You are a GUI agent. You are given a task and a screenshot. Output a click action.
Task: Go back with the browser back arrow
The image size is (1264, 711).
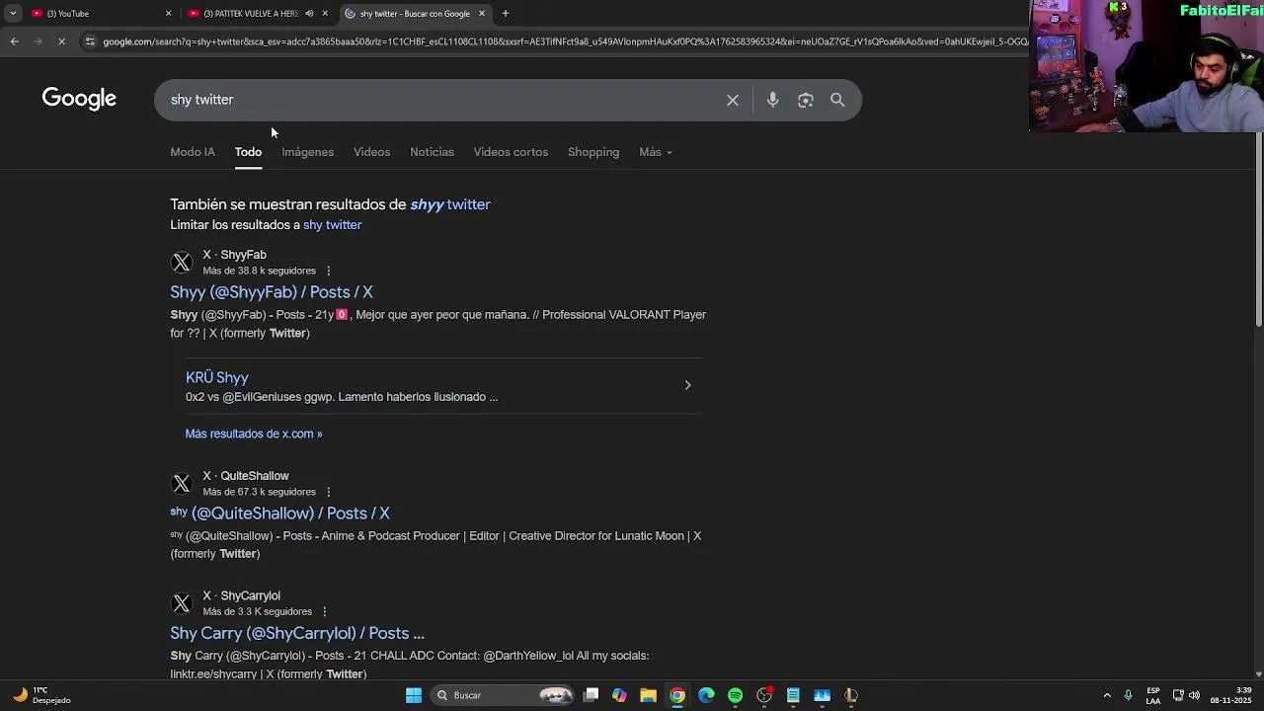tap(14, 41)
